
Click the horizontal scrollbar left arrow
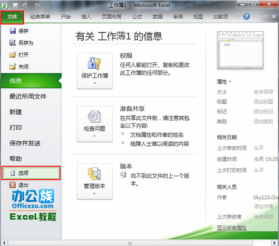click(x=4, y=243)
